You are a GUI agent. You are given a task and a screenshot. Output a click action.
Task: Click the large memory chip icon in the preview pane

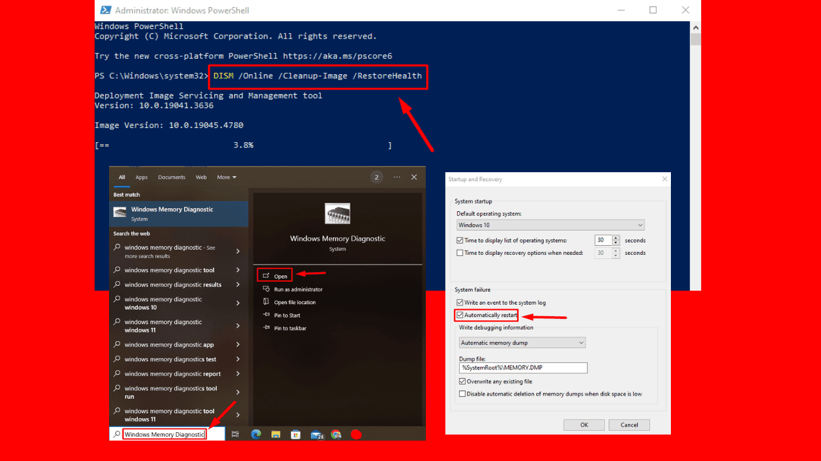pyautogui.click(x=337, y=214)
